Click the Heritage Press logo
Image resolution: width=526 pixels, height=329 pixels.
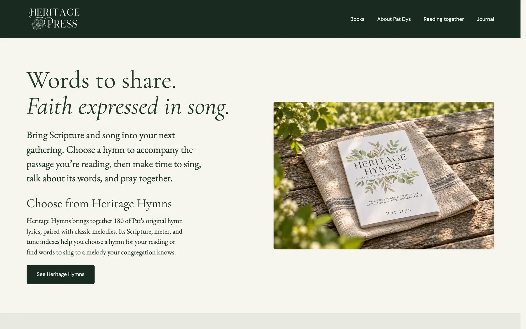54,19
